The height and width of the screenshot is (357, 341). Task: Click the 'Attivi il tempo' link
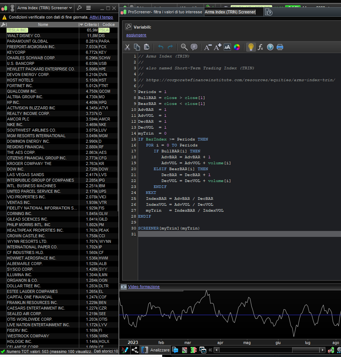pos(101,17)
